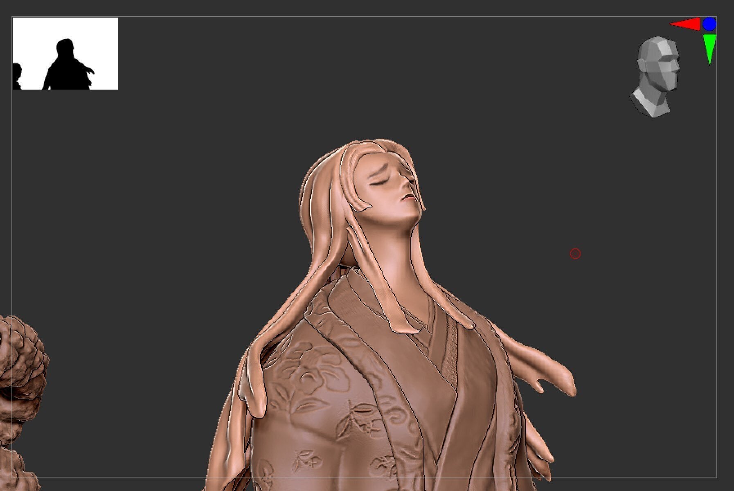Click the green Y axis cone
Screen dimensions: 734x491
709,47
